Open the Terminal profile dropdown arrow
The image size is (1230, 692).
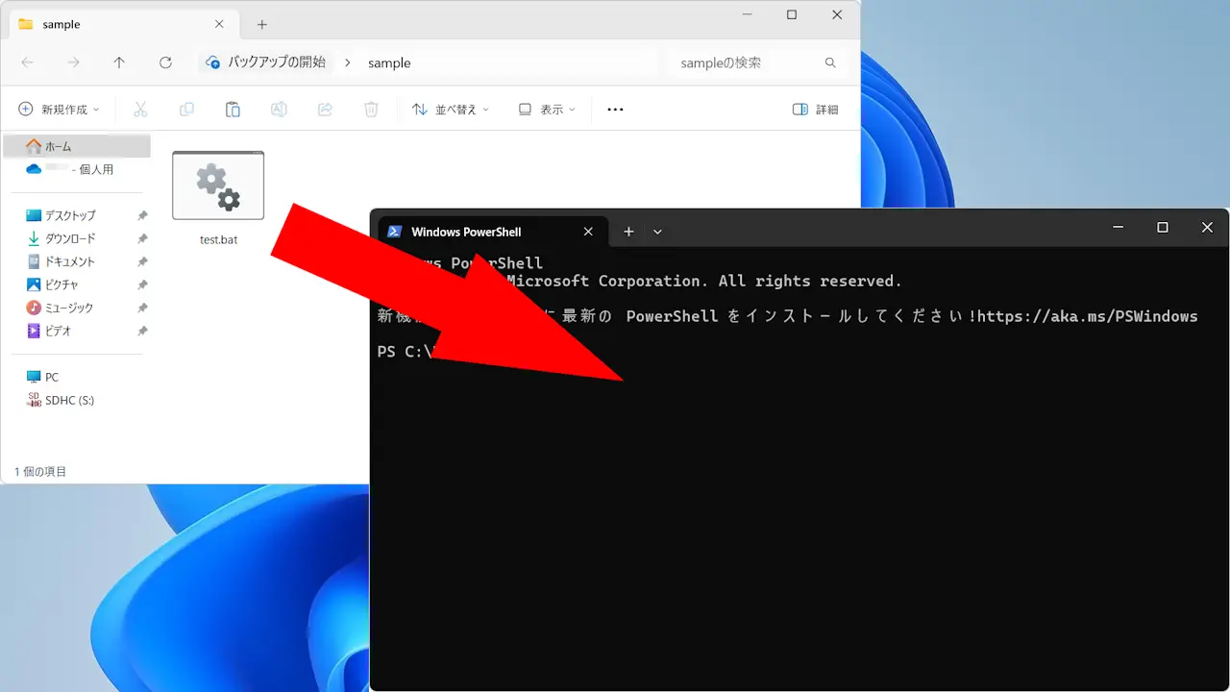coord(657,232)
